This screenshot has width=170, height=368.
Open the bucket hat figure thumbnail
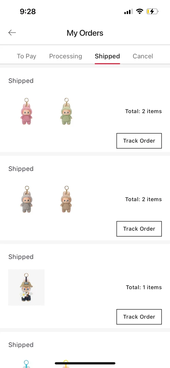pos(26,287)
